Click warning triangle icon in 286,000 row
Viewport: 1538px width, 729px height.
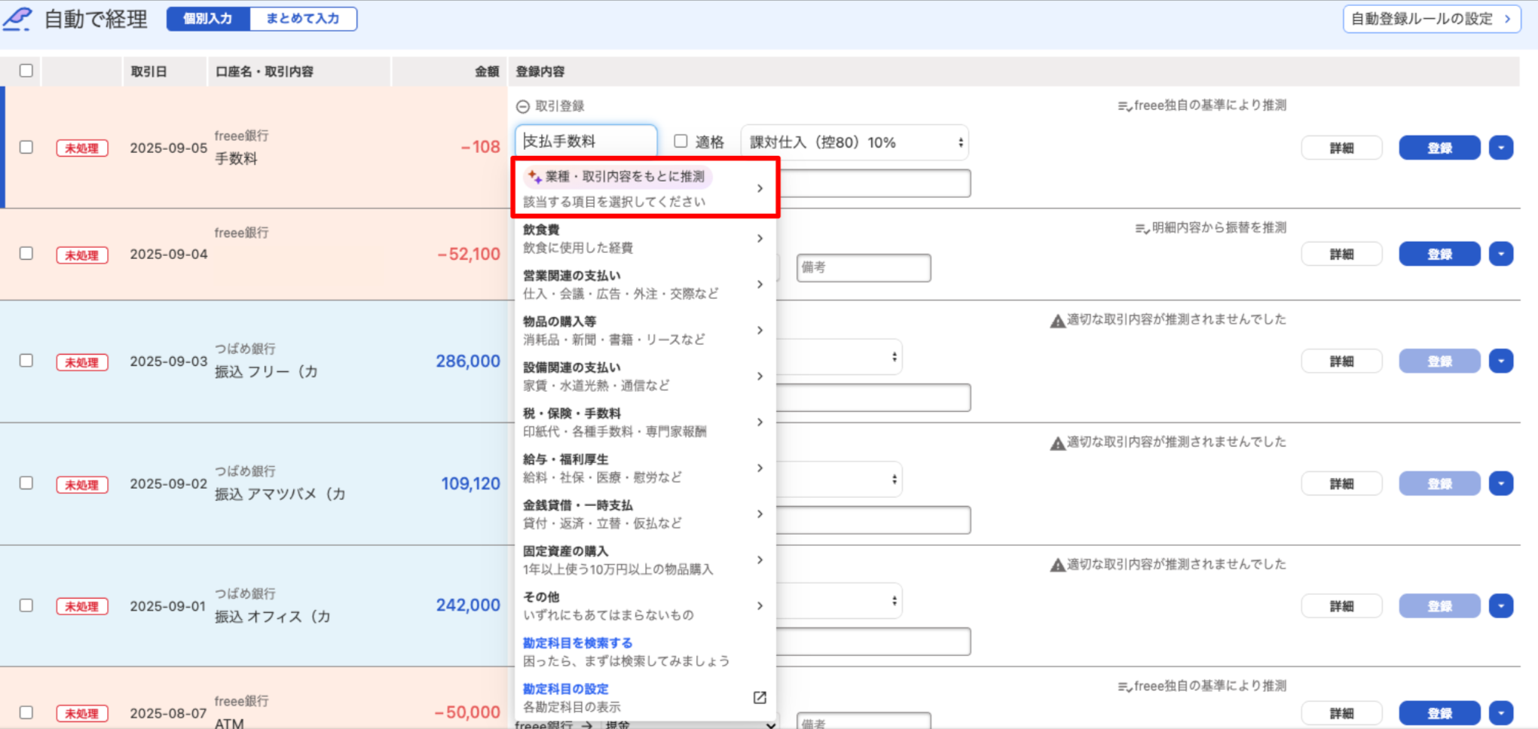tap(1057, 321)
